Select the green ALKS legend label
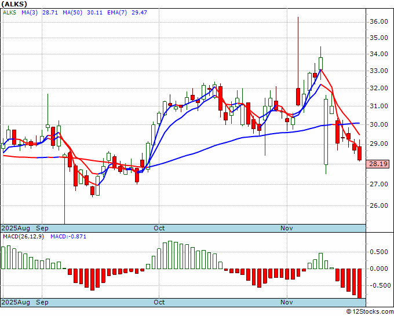394x316 pixels. point(9,13)
